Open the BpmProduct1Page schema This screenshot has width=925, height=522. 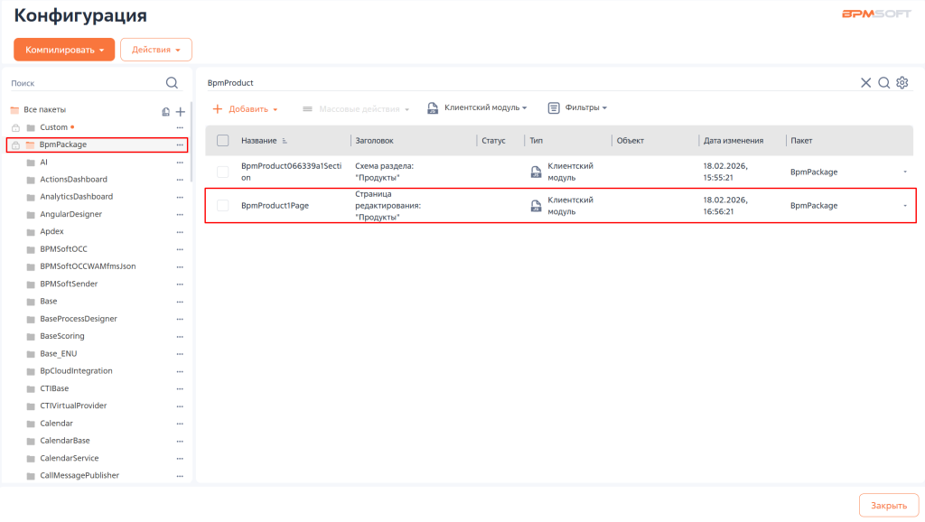(275, 206)
